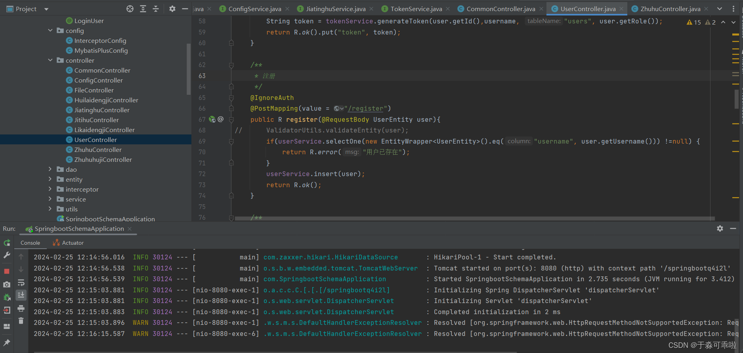Click the 15 warnings indicator

point(694,23)
